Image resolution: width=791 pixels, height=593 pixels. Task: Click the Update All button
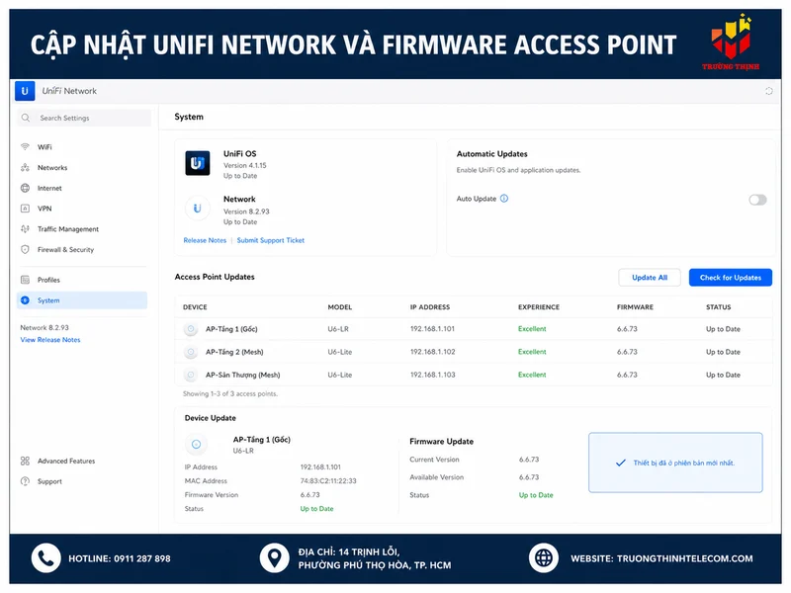point(650,278)
